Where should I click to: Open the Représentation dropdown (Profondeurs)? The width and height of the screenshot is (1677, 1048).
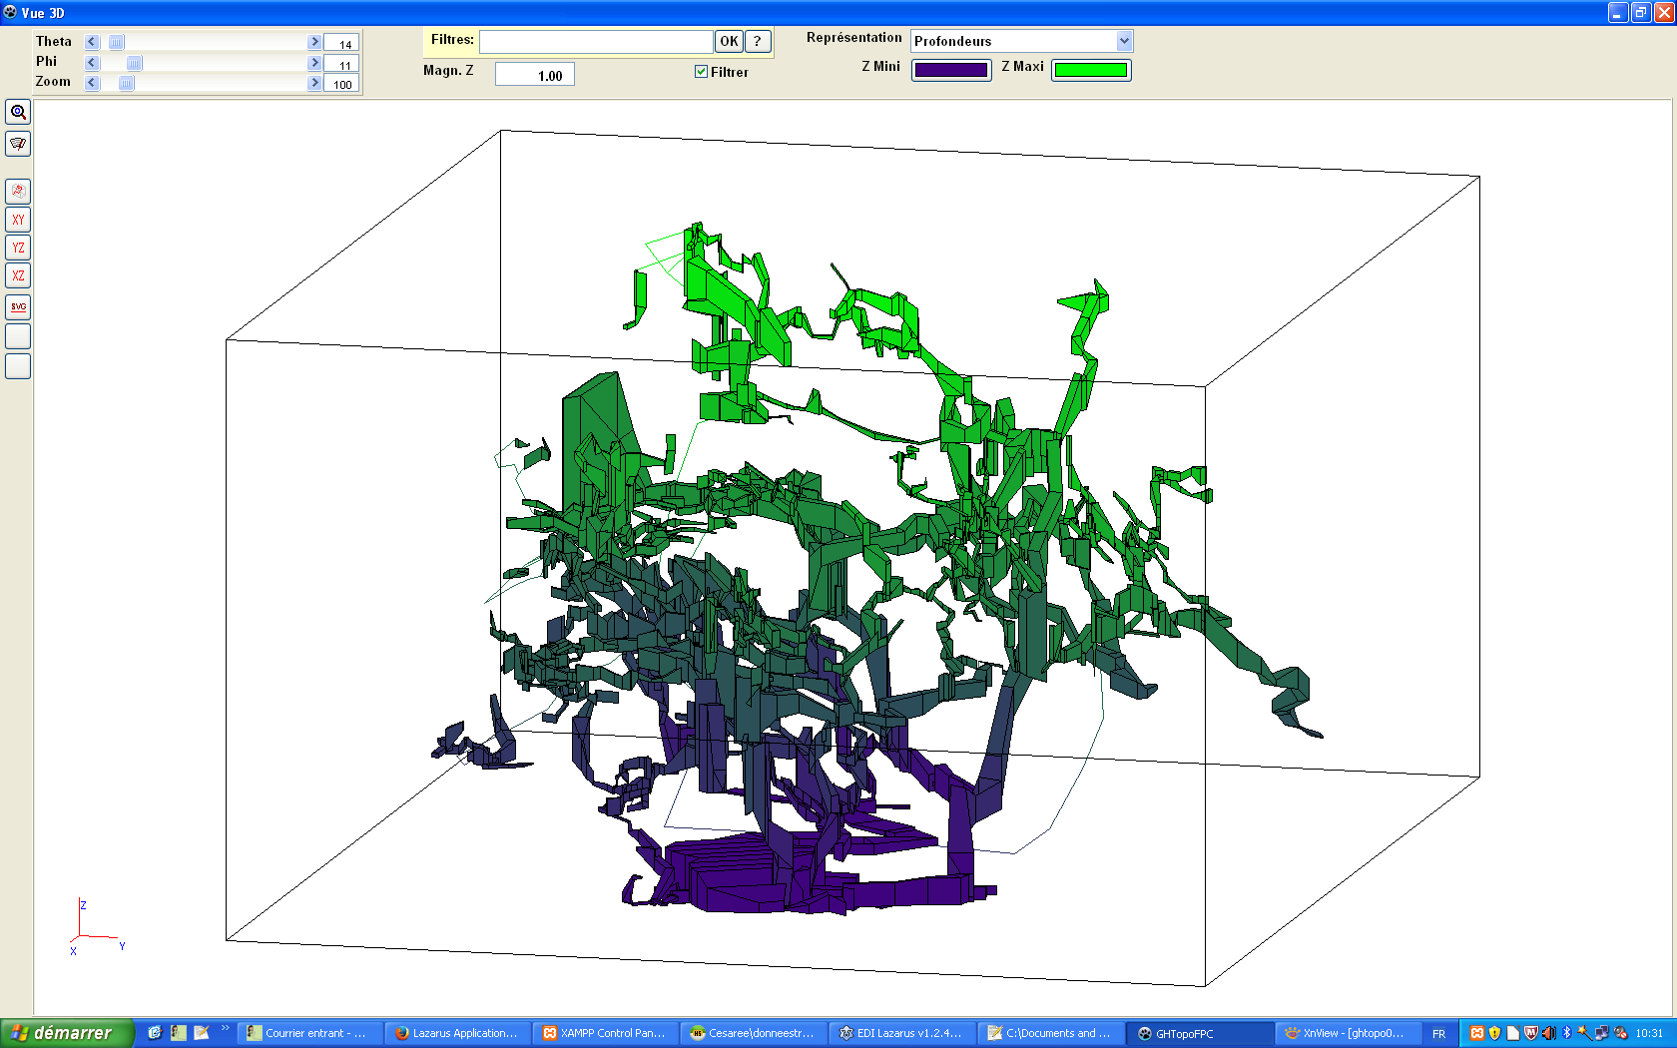(x=1021, y=41)
